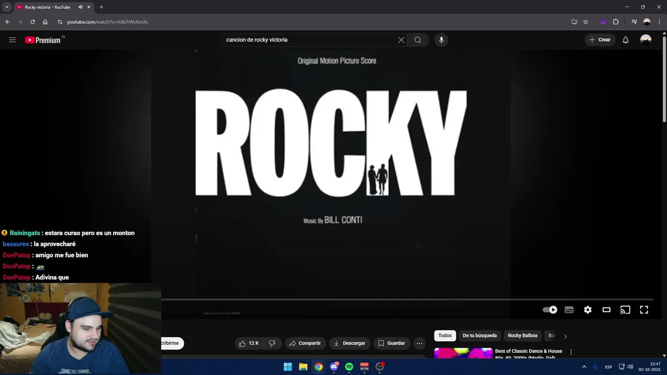Go to browser home page icon
Viewport: 667px width, 375px height.
tap(45, 22)
